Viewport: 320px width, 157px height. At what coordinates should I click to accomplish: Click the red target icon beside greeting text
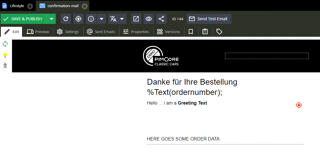(299, 105)
